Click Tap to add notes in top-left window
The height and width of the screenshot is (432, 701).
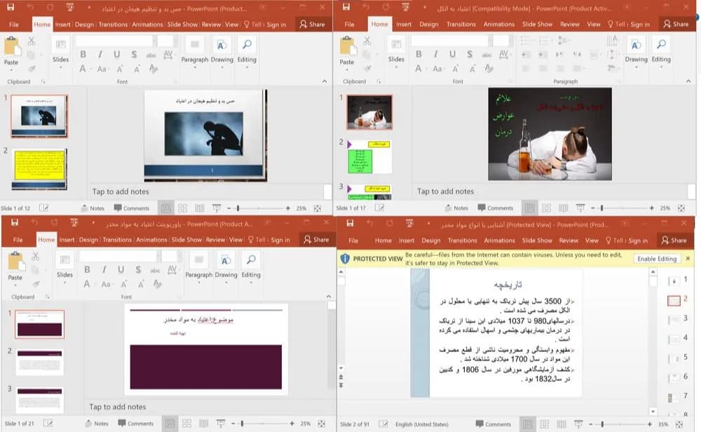(121, 191)
